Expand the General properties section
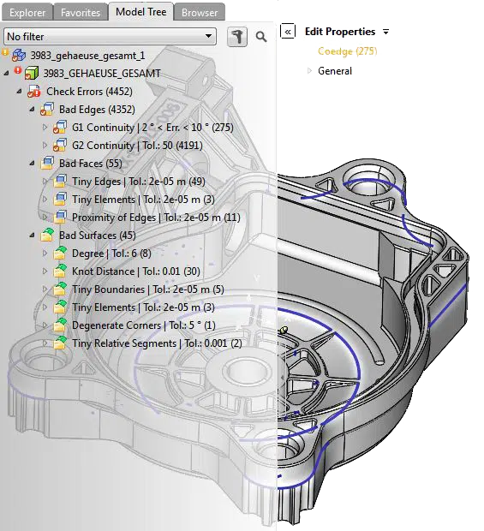This screenshot has width=484, height=531. click(x=309, y=71)
